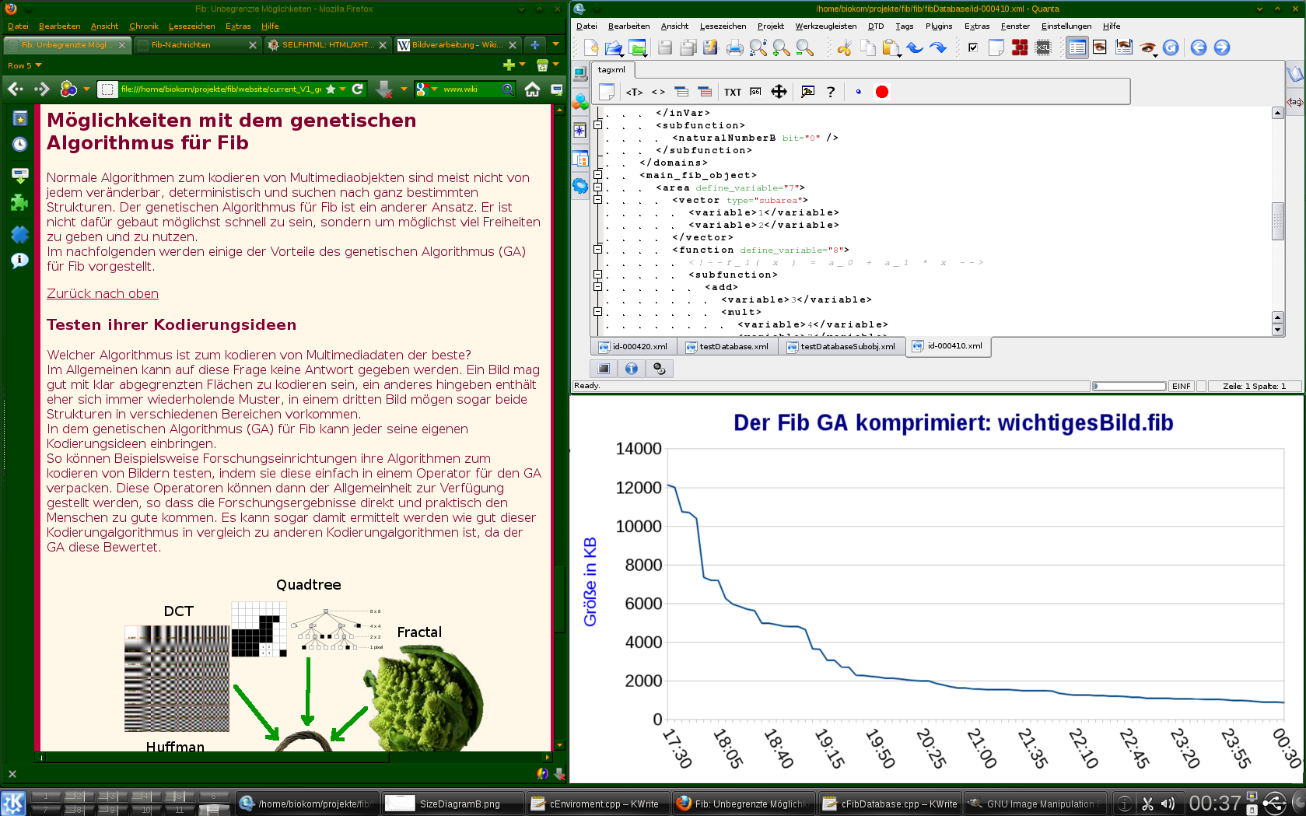1306x816 pixels.
Task: Switch to testDatabase.xml document tab
Action: click(727, 347)
